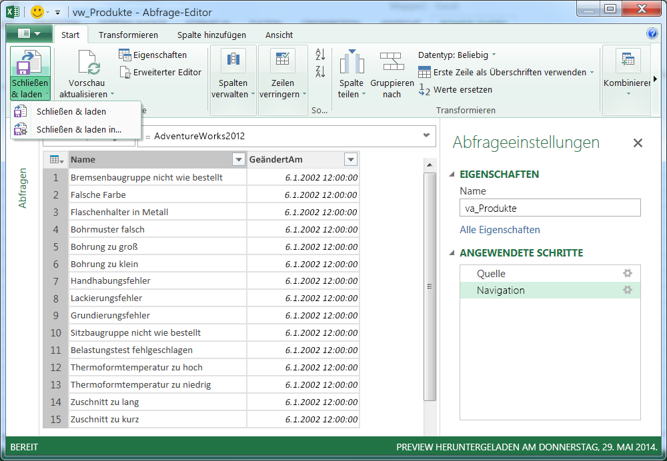667x461 pixels.
Task: Select cell Handhabungsfehler
Action: [x=157, y=281]
